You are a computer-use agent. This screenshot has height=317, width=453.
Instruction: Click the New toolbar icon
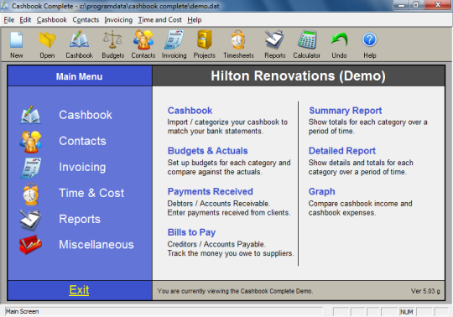coord(17,40)
